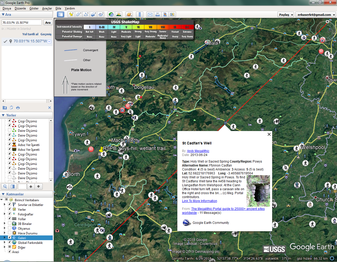
Task: Expand the Galeri layer node
Action: 5,238
